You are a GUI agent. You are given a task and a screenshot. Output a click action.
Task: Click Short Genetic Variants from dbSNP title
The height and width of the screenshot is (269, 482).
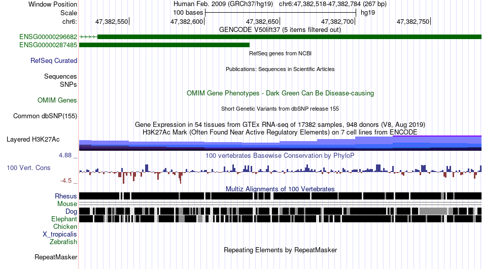point(280,109)
